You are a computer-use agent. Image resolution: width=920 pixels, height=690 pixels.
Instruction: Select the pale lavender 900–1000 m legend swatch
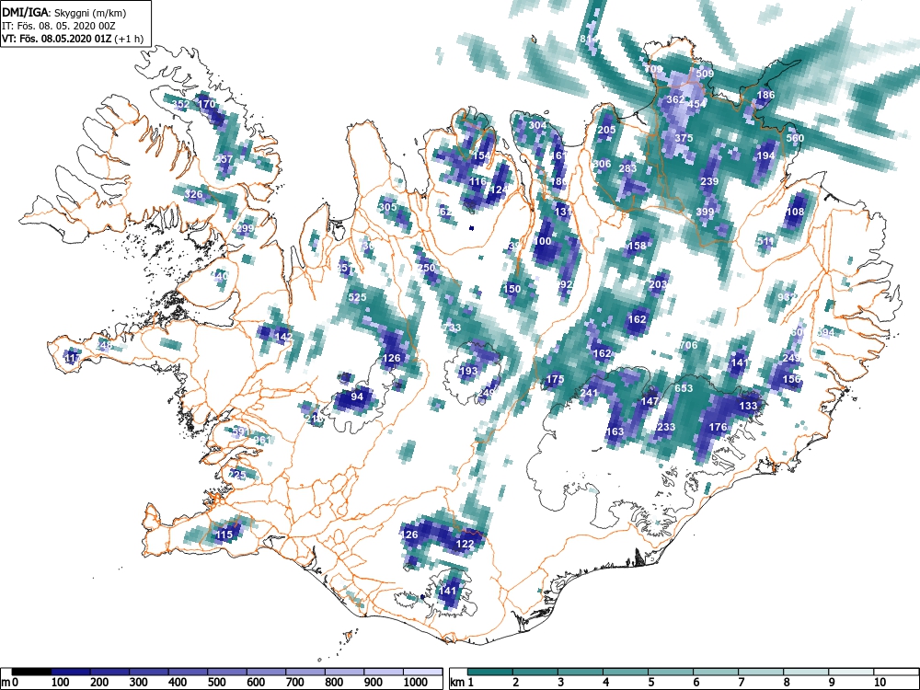pyautogui.click(x=385, y=672)
